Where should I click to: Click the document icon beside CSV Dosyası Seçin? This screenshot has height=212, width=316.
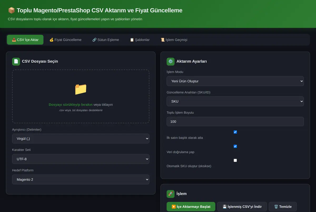click(16, 62)
